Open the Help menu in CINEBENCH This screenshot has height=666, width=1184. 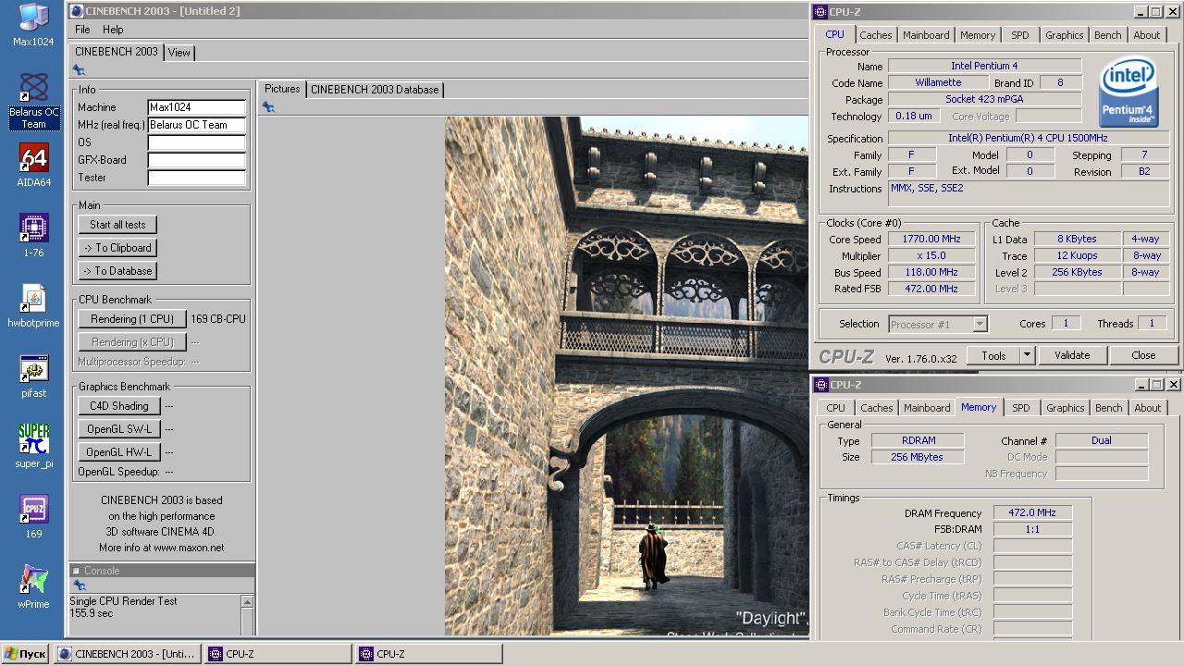point(113,30)
